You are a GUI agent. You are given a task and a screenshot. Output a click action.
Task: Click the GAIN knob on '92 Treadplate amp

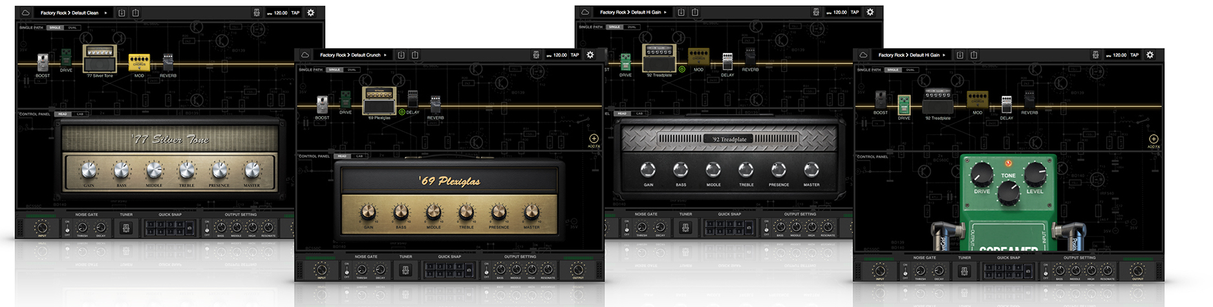pos(648,170)
